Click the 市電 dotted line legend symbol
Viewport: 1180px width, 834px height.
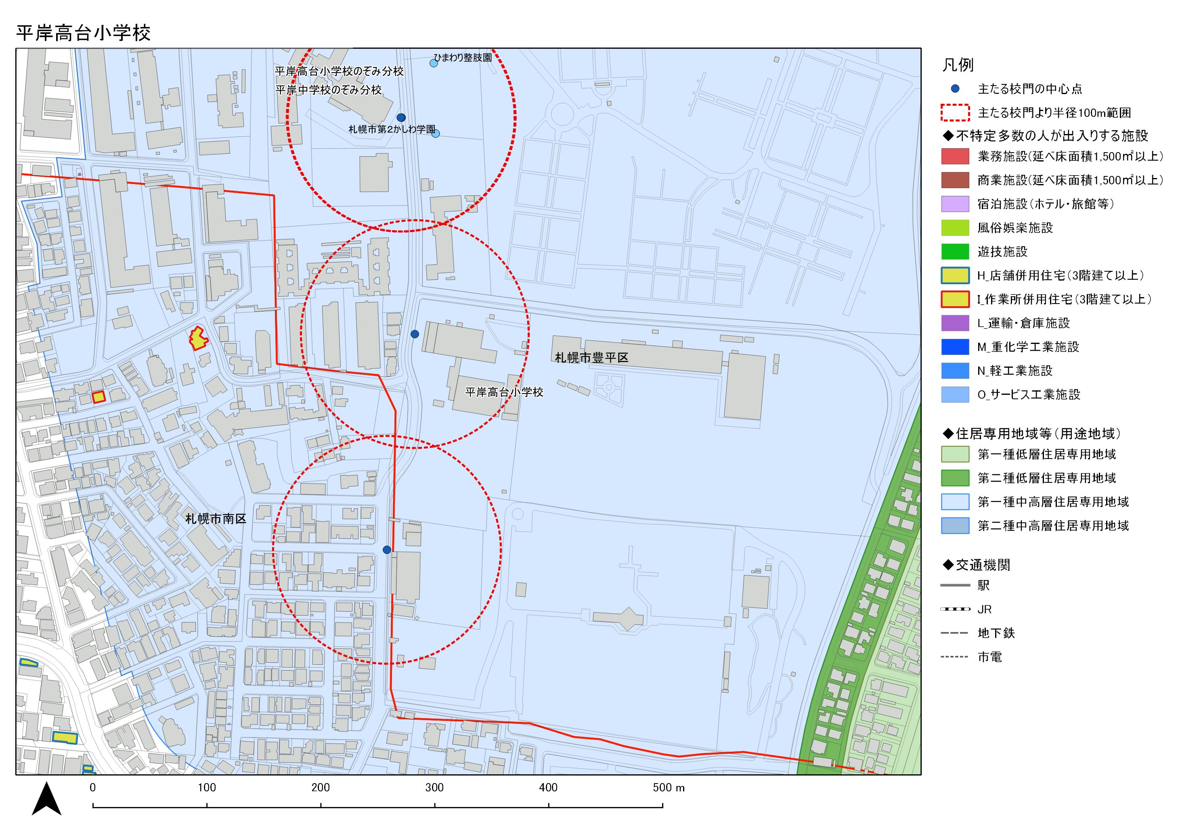click(955, 657)
